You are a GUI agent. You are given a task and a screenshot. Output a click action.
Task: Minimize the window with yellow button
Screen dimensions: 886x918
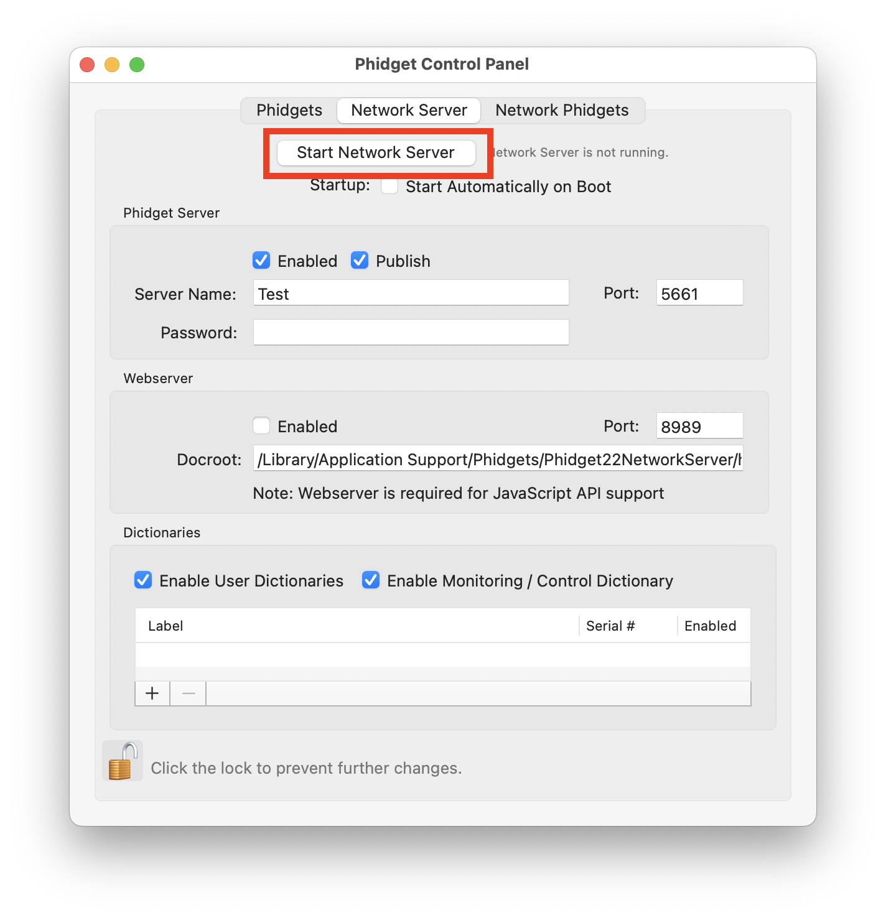[x=112, y=65]
